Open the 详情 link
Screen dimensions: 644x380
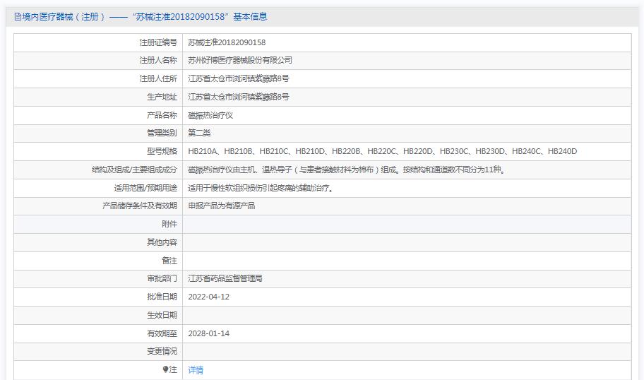pos(196,370)
